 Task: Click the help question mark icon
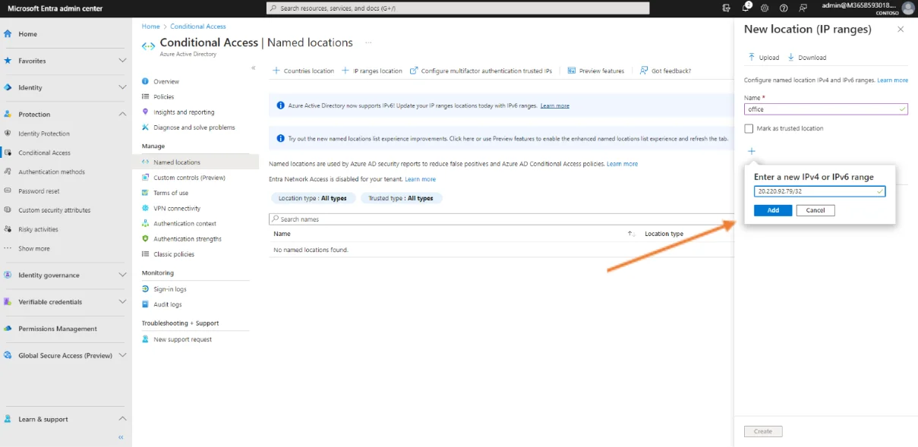tap(784, 8)
